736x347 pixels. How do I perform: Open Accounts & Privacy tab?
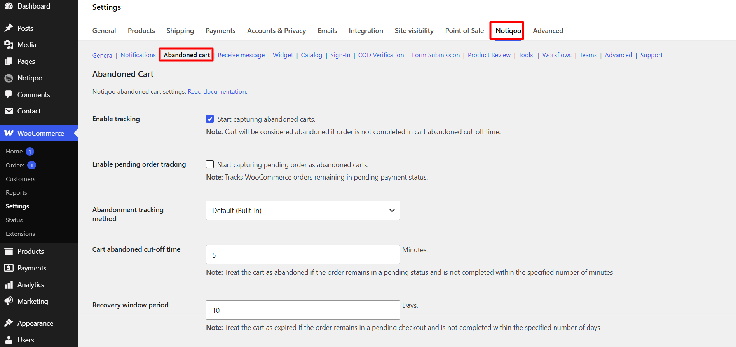coord(277,31)
